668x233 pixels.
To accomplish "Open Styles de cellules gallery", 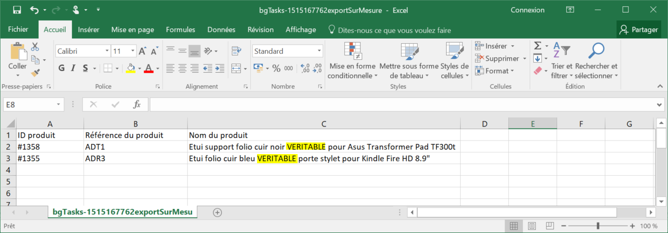I will pyautogui.click(x=454, y=61).
